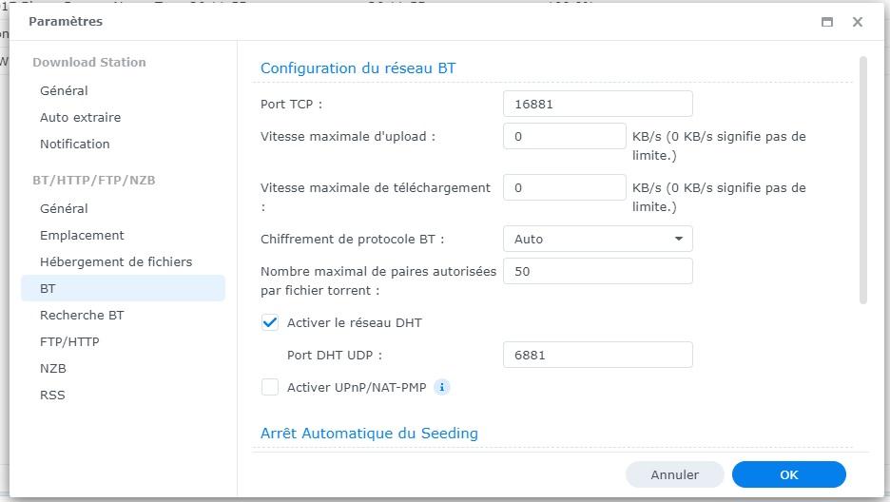Open the Recherche BT settings section
Viewport: 890px width, 502px height.
[x=82, y=315]
